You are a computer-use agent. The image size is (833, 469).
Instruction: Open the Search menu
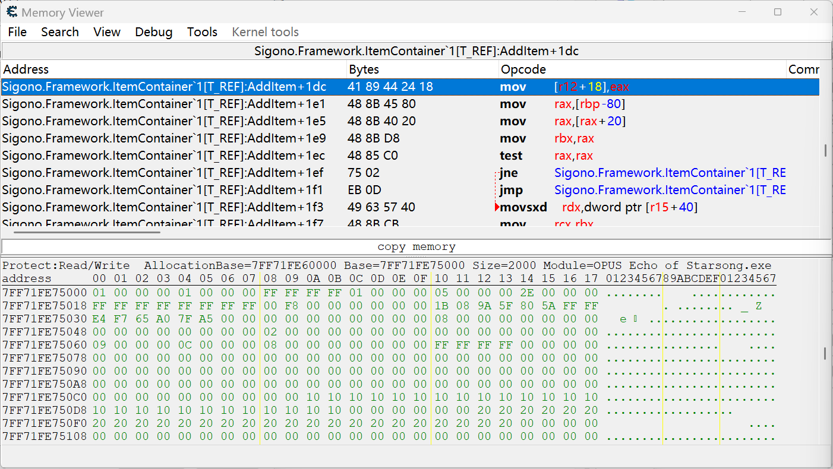(x=59, y=32)
